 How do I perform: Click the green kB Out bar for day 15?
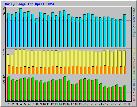65,88
